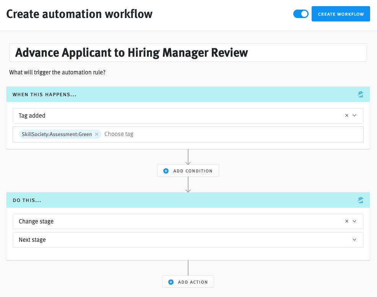Toggle the workflow activation switch
The width and height of the screenshot is (377, 297).
pyautogui.click(x=301, y=13)
